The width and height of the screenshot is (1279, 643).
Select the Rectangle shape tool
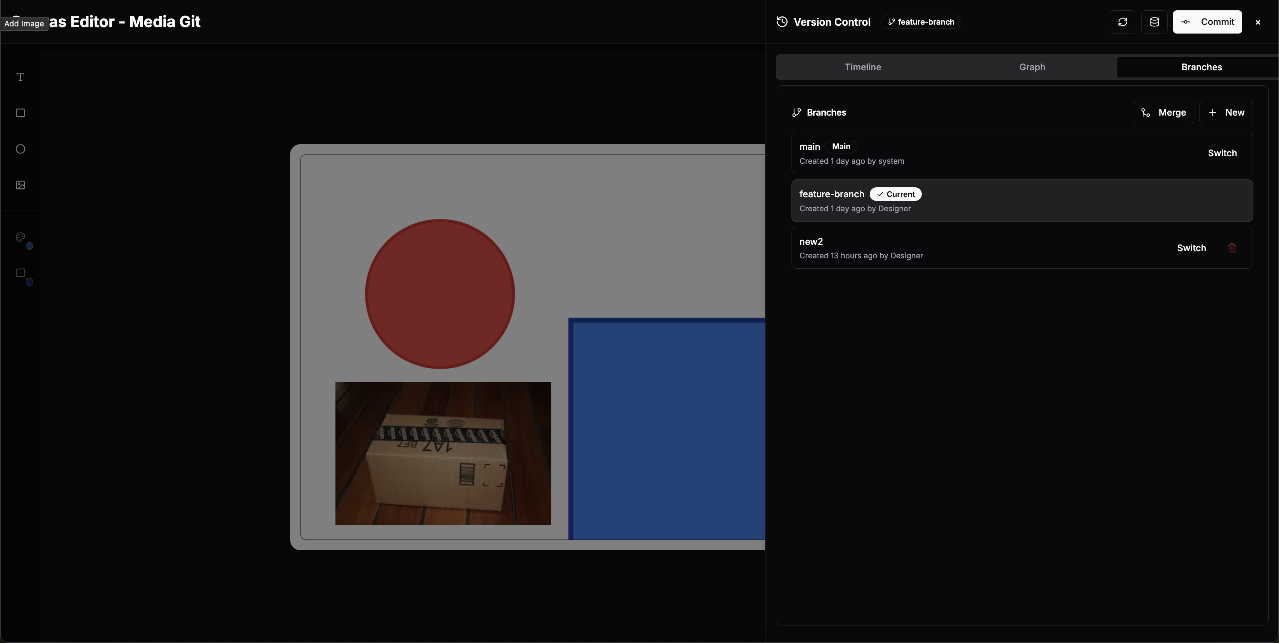[x=20, y=113]
